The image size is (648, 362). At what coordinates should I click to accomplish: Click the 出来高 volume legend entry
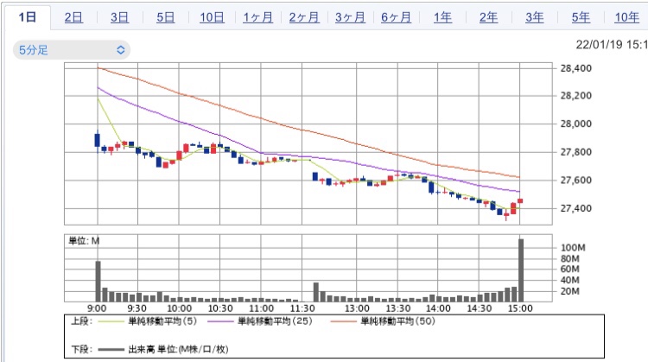pyautogui.click(x=178, y=349)
